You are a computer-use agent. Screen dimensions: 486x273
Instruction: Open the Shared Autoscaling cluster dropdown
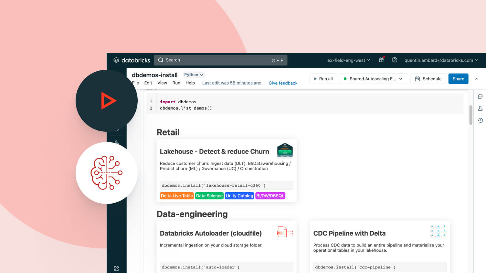pos(374,79)
